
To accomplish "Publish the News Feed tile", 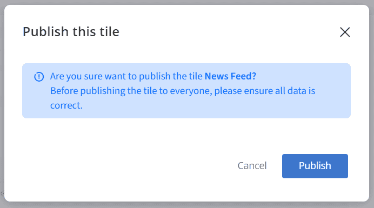I will 315,166.
